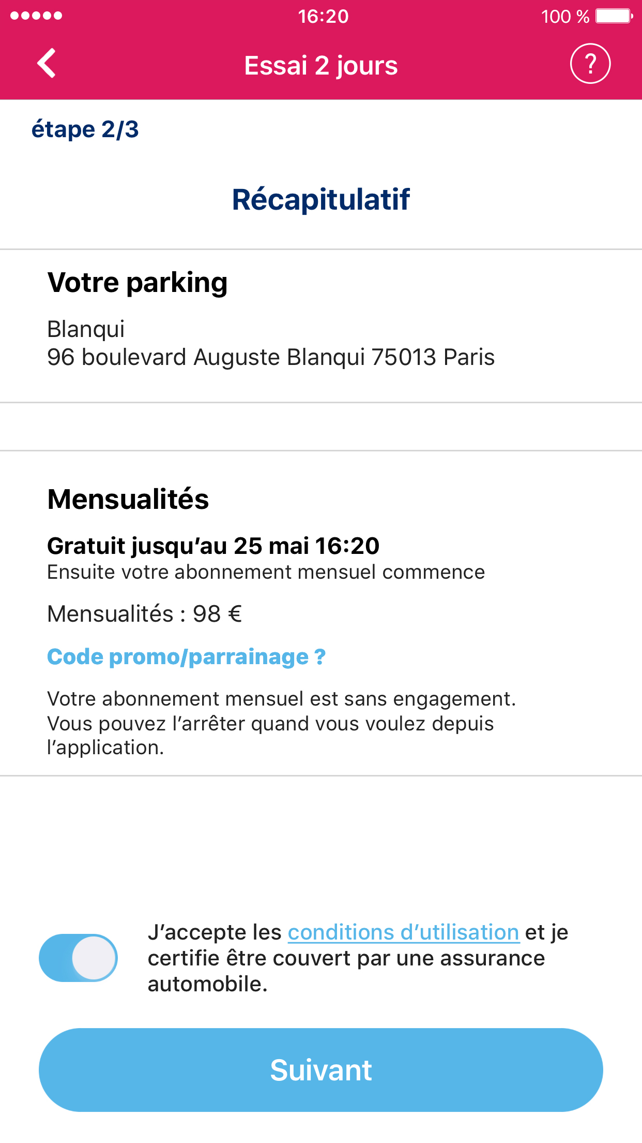Disable the terms acceptance toggle
This screenshot has height=1143, width=642.
tap(79, 958)
